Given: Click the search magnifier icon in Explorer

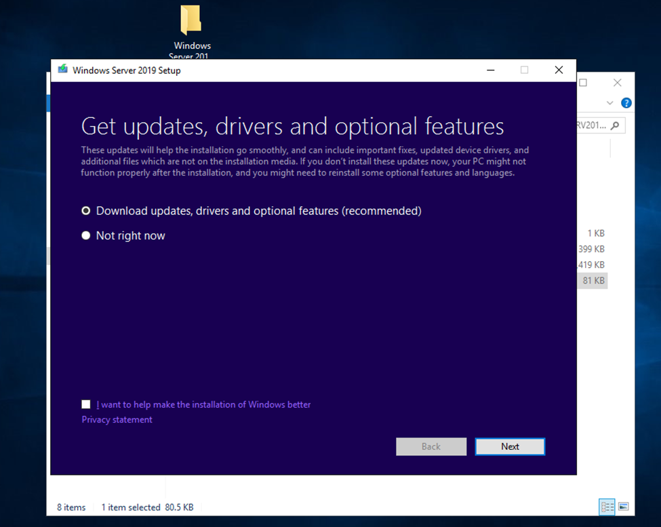Looking at the screenshot, I should coord(615,125).
